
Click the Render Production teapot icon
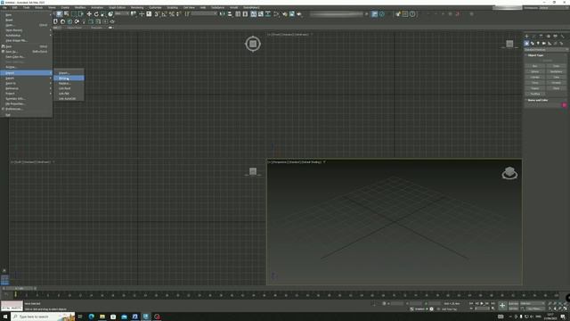(299, 14)
